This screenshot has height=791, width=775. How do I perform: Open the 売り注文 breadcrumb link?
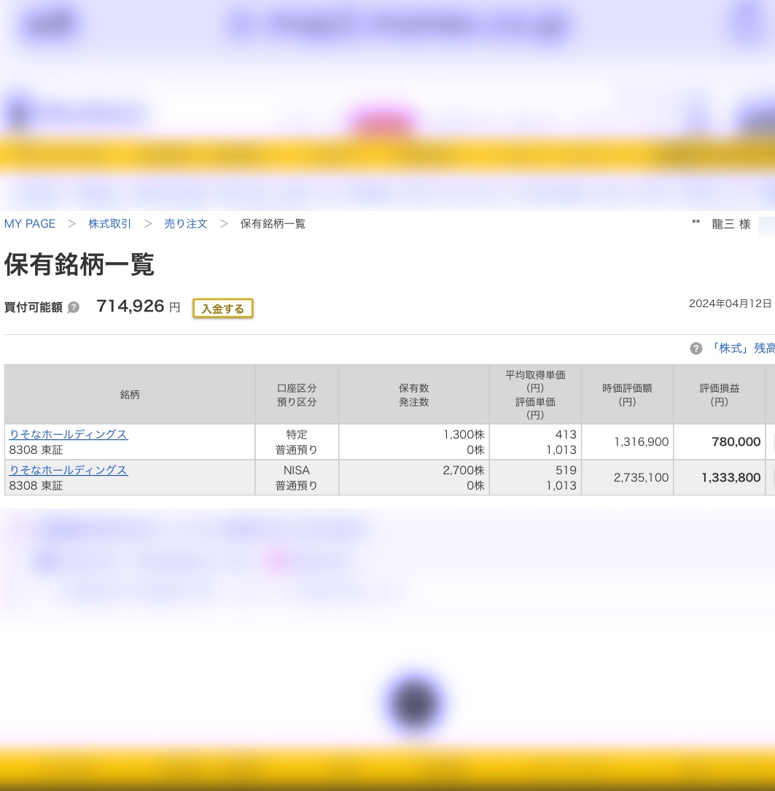(x=185, y=223)
